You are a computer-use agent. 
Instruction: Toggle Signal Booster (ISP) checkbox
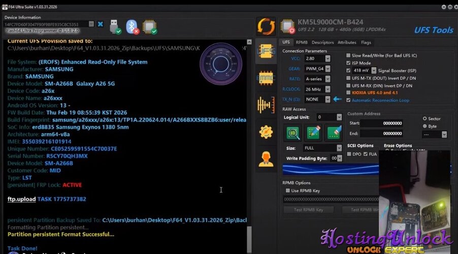coord(348,71)
